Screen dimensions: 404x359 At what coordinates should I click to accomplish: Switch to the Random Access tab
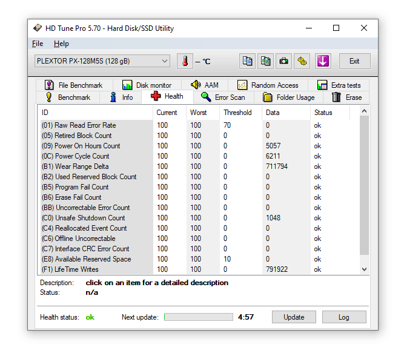(268, 85)
